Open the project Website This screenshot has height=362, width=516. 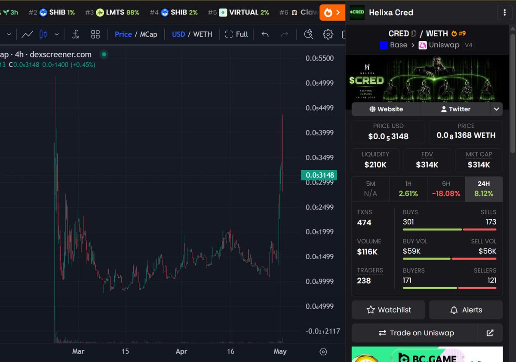[x=386, y=109]
